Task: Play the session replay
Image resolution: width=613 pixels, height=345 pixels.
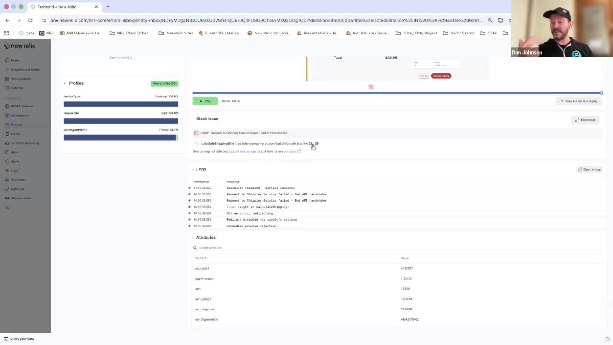Action: click(x=205, y=101)
